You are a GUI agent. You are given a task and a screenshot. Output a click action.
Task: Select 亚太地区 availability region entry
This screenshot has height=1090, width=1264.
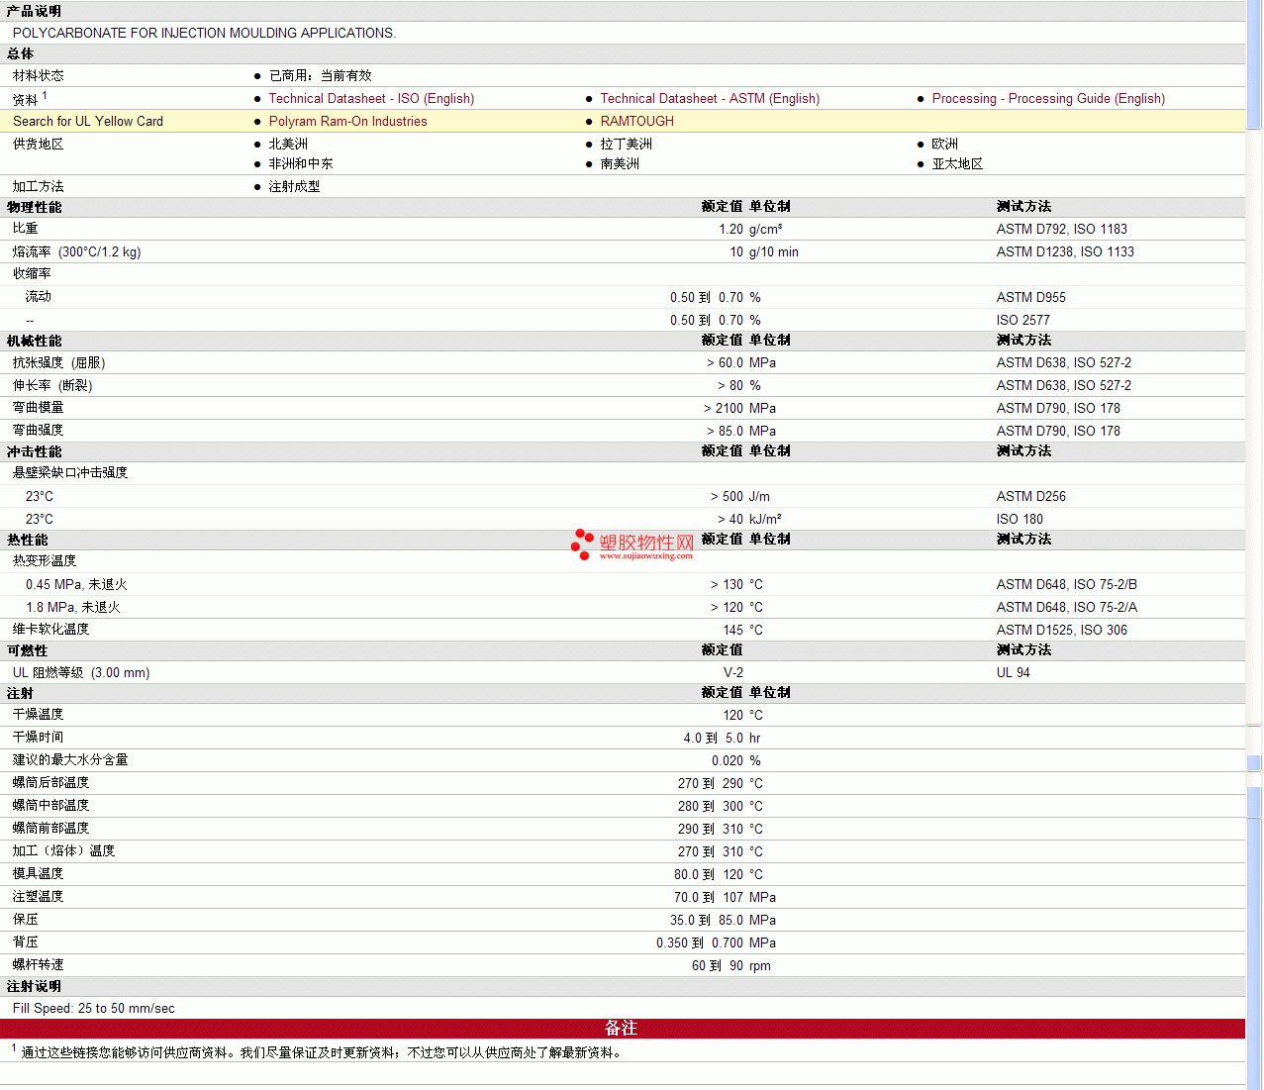(x=957, y=164)
